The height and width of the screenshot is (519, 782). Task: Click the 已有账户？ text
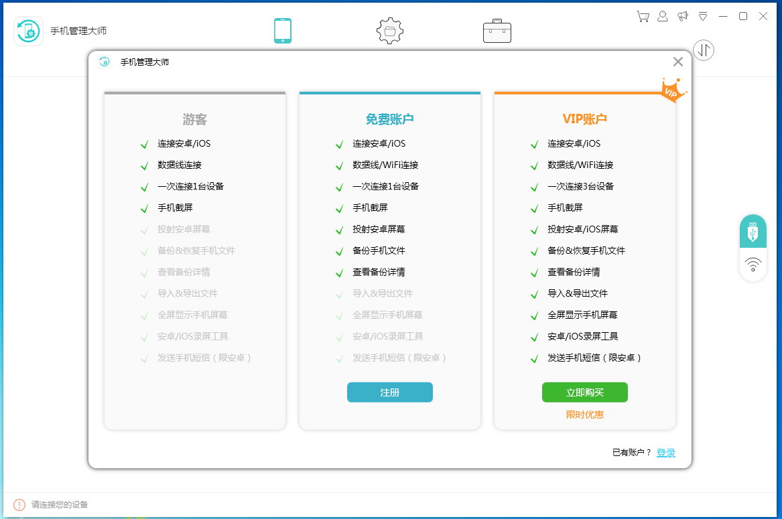coord(632,453)
